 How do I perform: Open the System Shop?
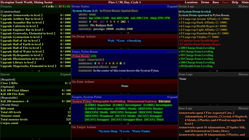pyautogui.click(x=108, y=131)
